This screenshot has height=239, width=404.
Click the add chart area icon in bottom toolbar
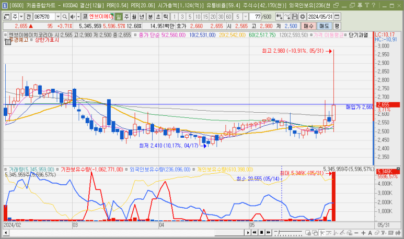pyautogui.click(x=308, y=233)
